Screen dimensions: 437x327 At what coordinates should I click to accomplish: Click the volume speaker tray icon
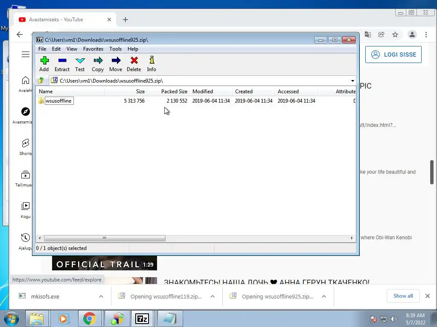pos(393,318)
